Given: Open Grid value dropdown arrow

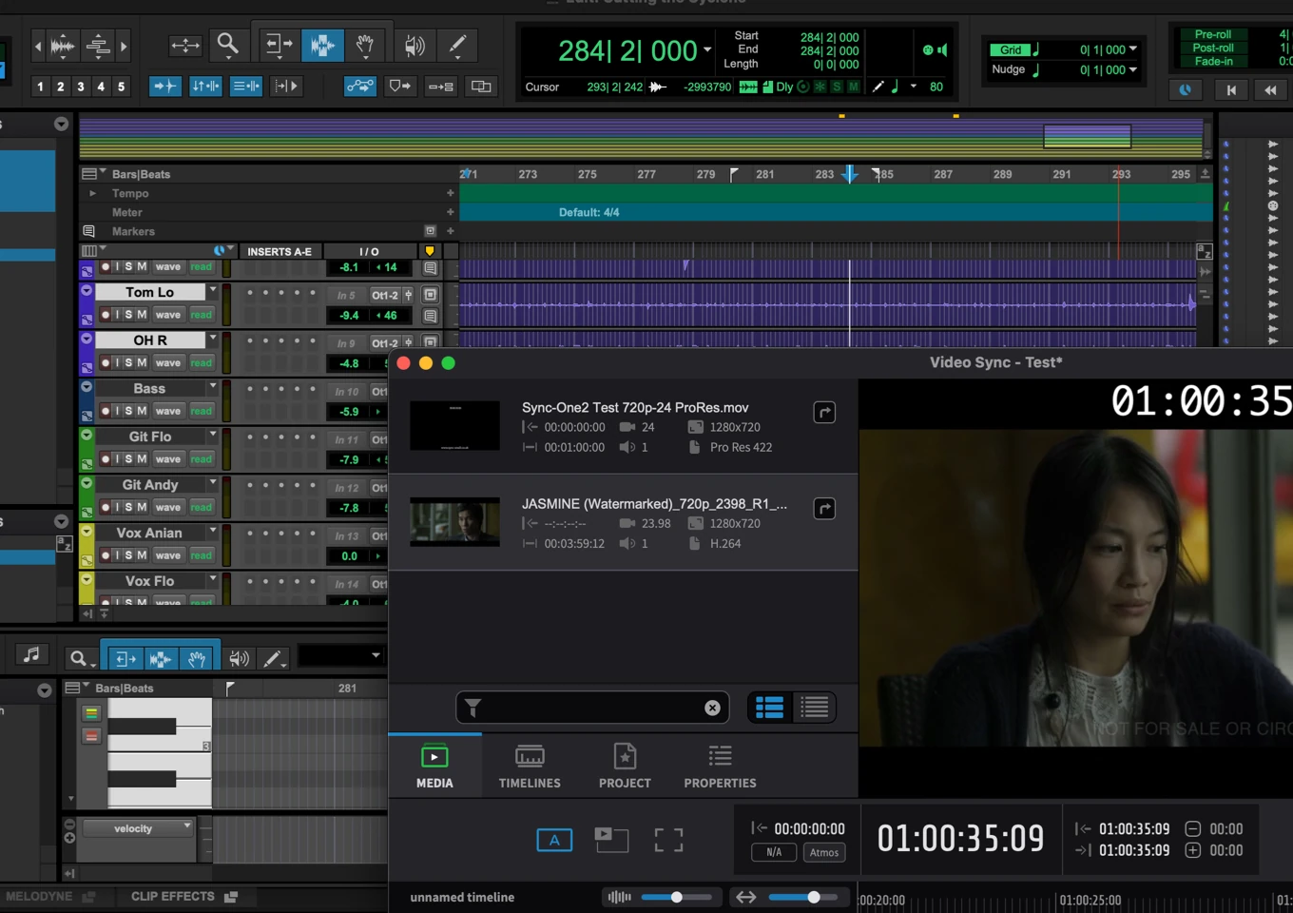Looking at the screenshot, I should pyautogui.click(x=1132, y=49).
